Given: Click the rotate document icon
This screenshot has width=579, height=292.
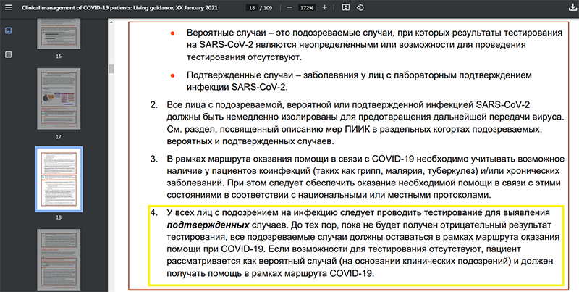Looking at the screenshot, I should [x=360, y=7].
